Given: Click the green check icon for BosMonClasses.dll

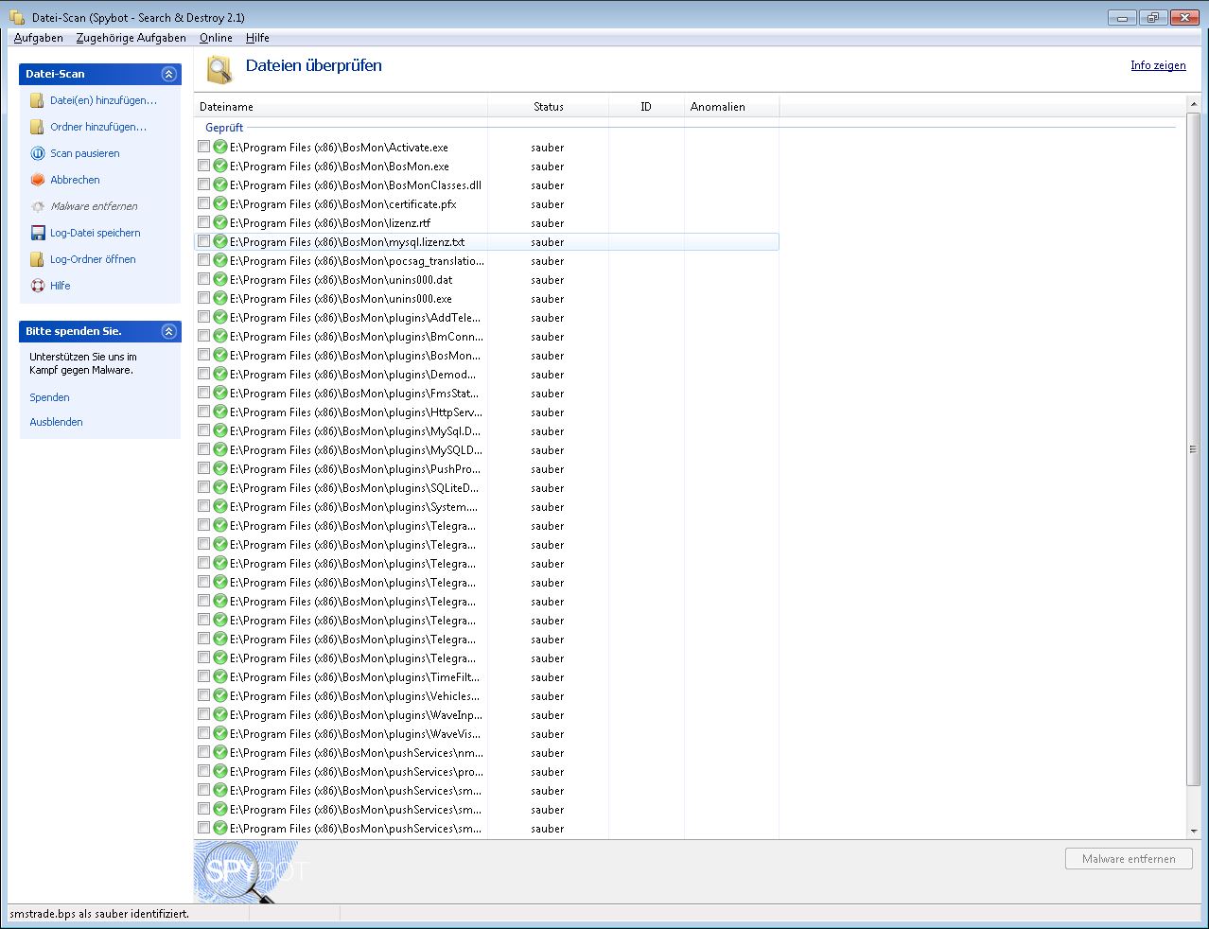Looking at the screenshot, I should [x=220, y=185].
